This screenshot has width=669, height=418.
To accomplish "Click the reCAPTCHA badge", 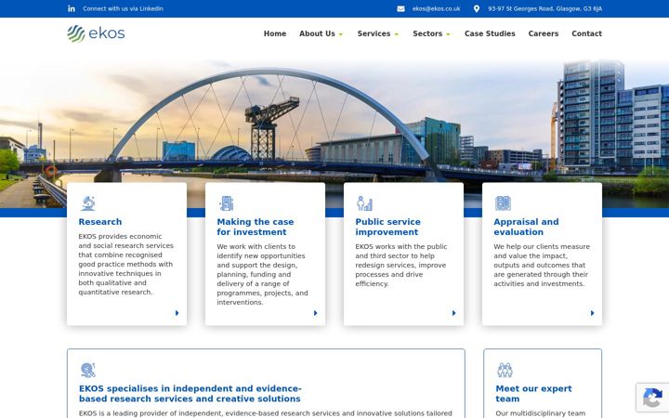I will [x=652, y=398].
